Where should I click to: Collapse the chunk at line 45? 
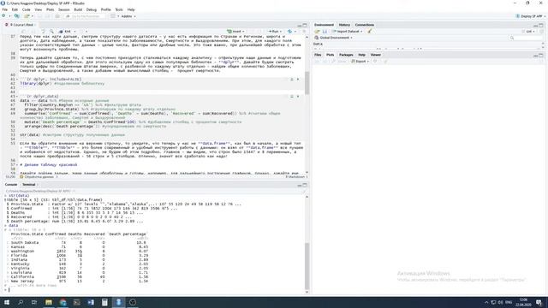(x=17, y=96)
